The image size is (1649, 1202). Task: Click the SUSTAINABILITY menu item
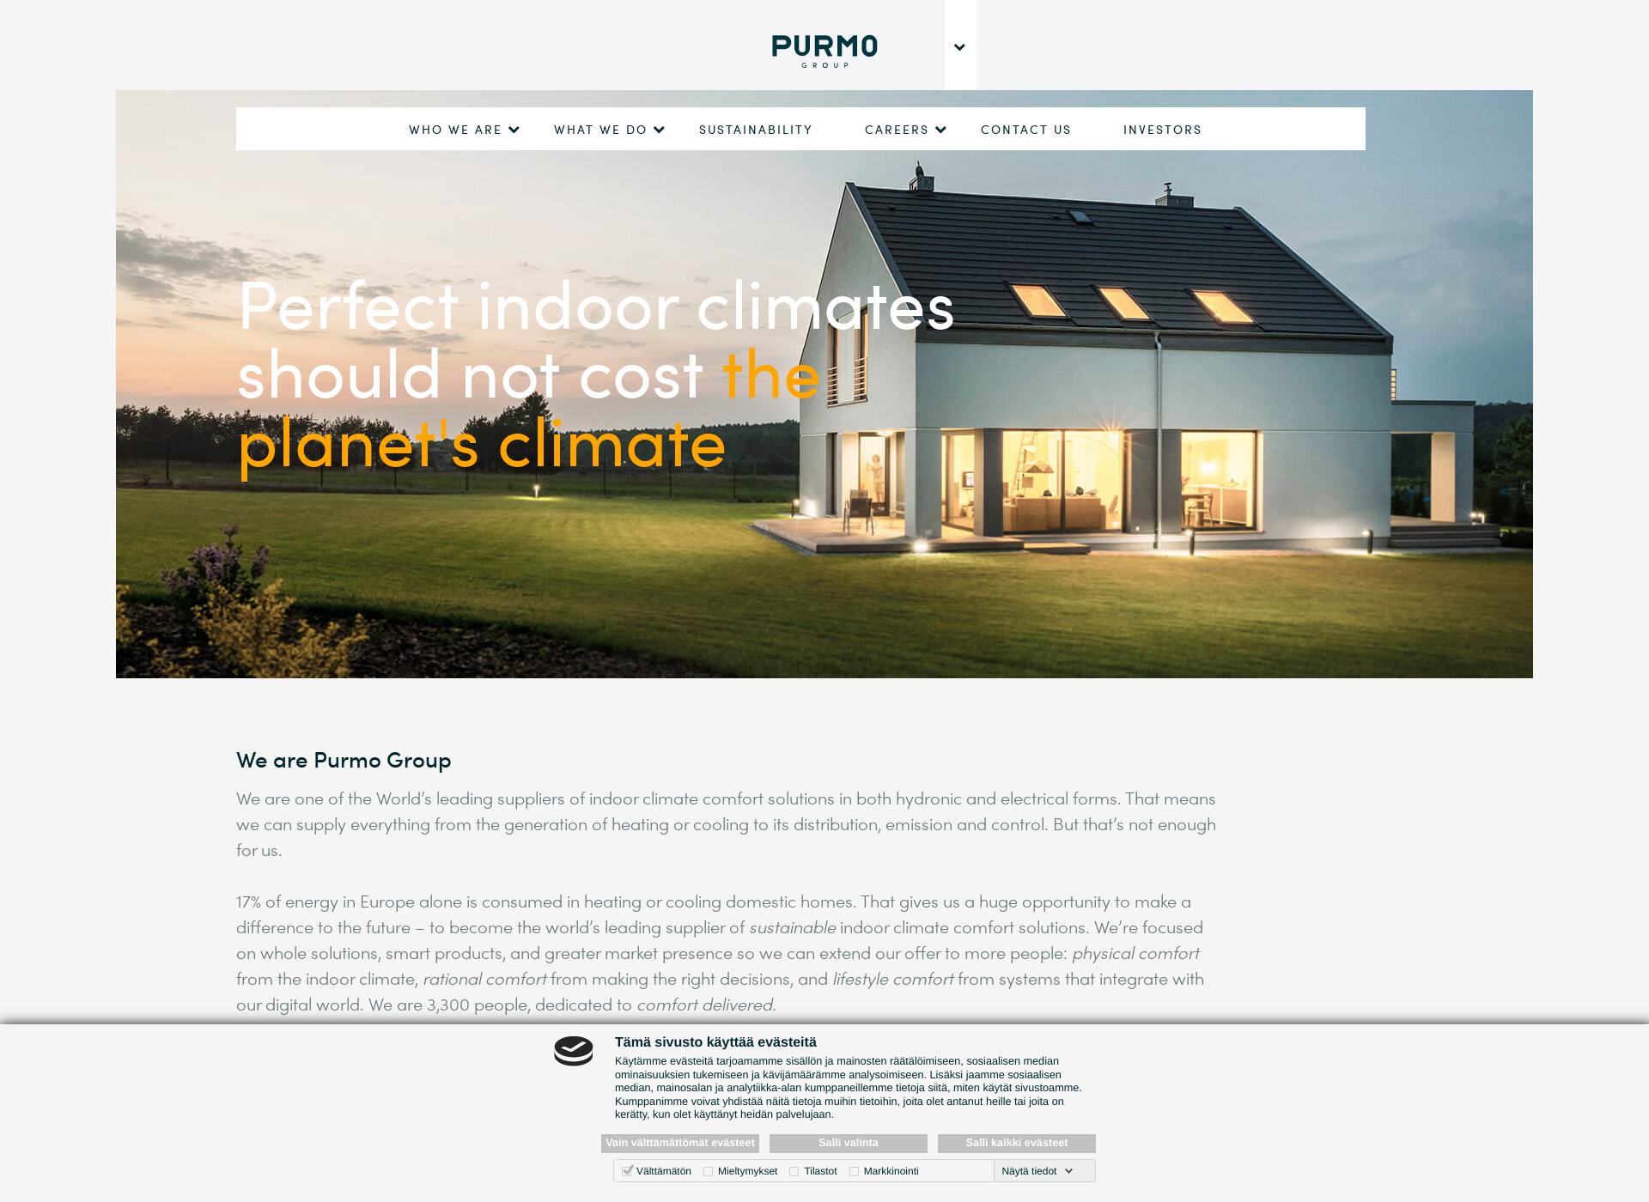click(757, 128)
